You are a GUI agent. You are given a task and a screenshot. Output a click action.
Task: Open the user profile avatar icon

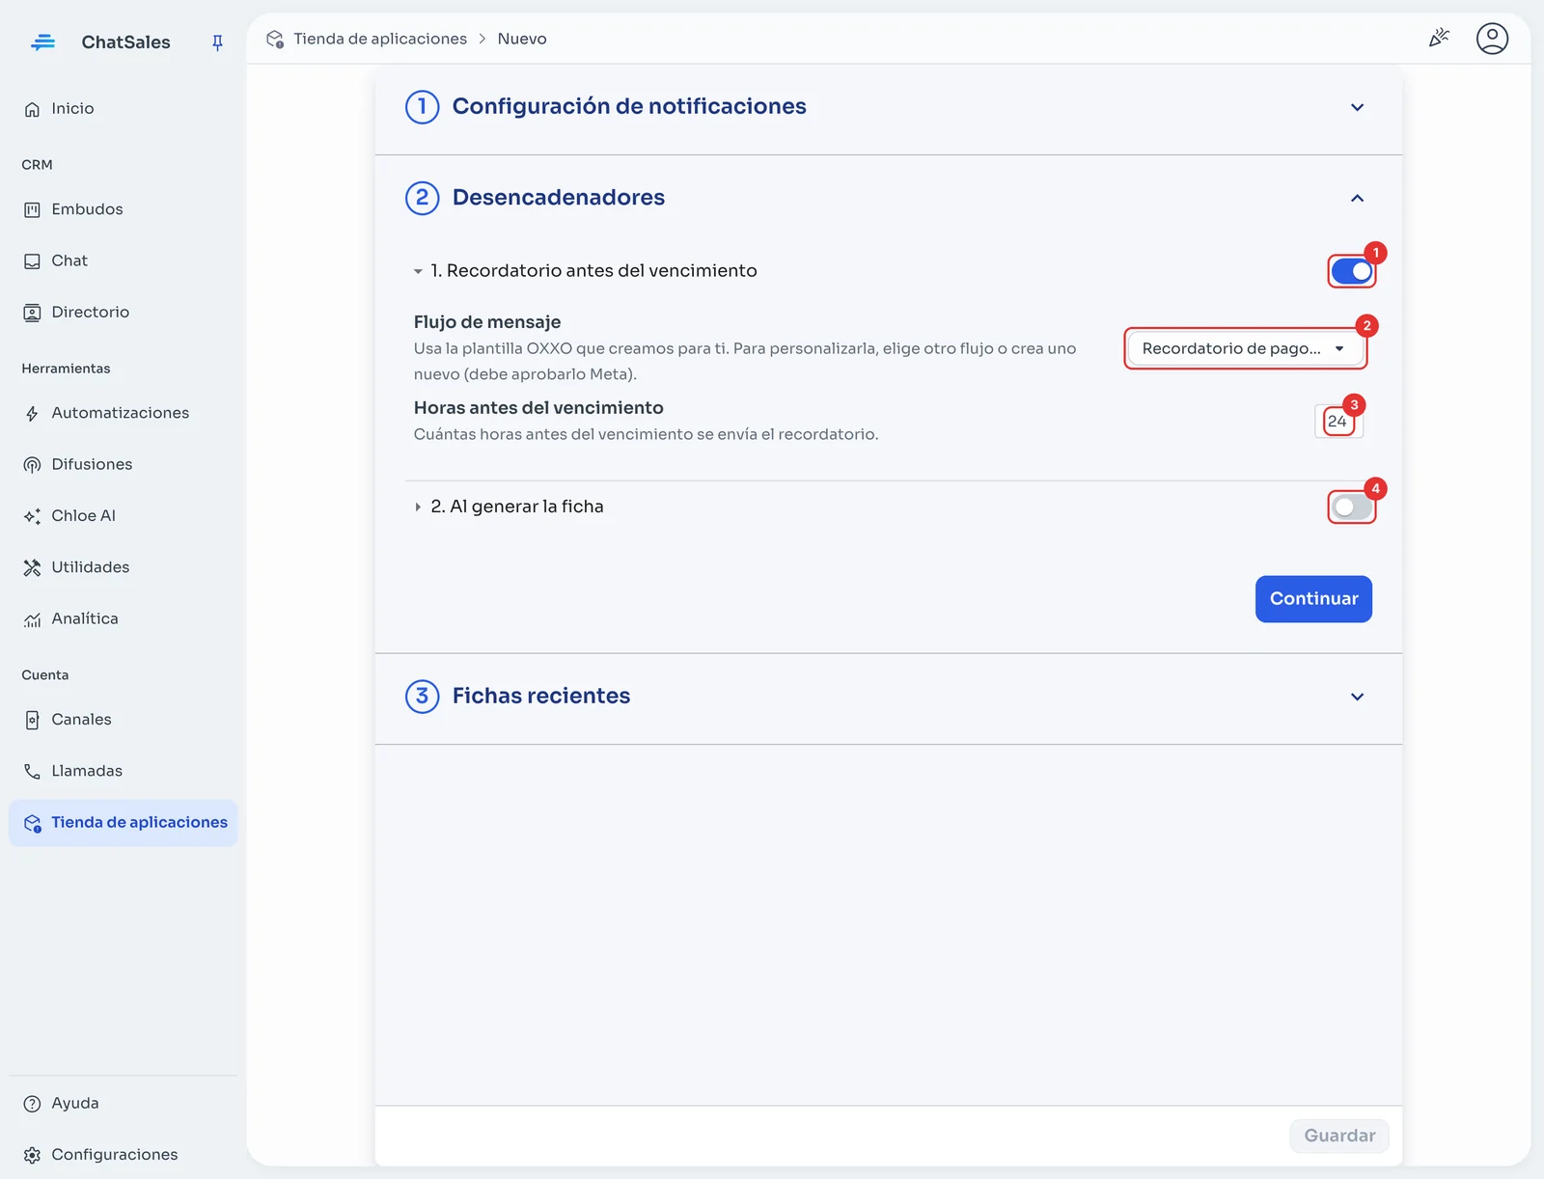[1492, 39]
